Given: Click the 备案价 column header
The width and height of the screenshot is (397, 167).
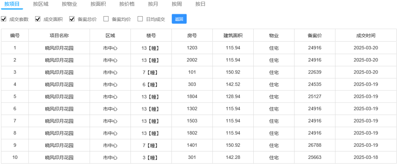Looking at the screenshot, I should pyautogui.click(x=315, y=35).
